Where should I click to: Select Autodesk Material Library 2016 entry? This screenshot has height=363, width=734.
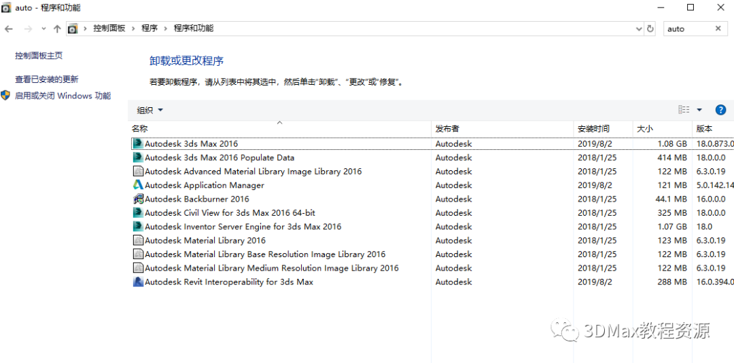click(205, 241)
